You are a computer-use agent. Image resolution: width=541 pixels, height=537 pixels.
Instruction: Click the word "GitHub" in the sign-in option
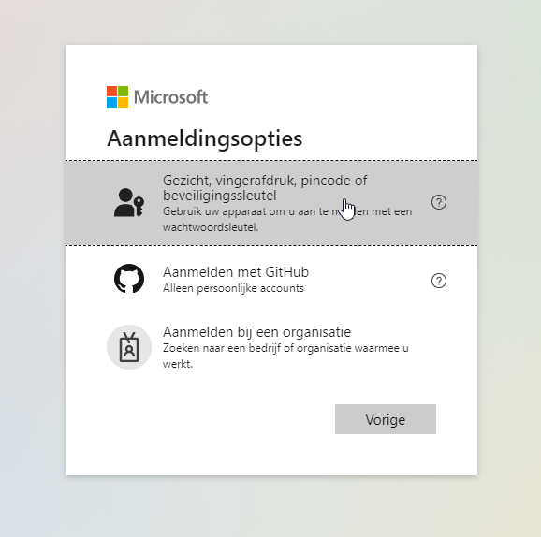pos(287,272)
